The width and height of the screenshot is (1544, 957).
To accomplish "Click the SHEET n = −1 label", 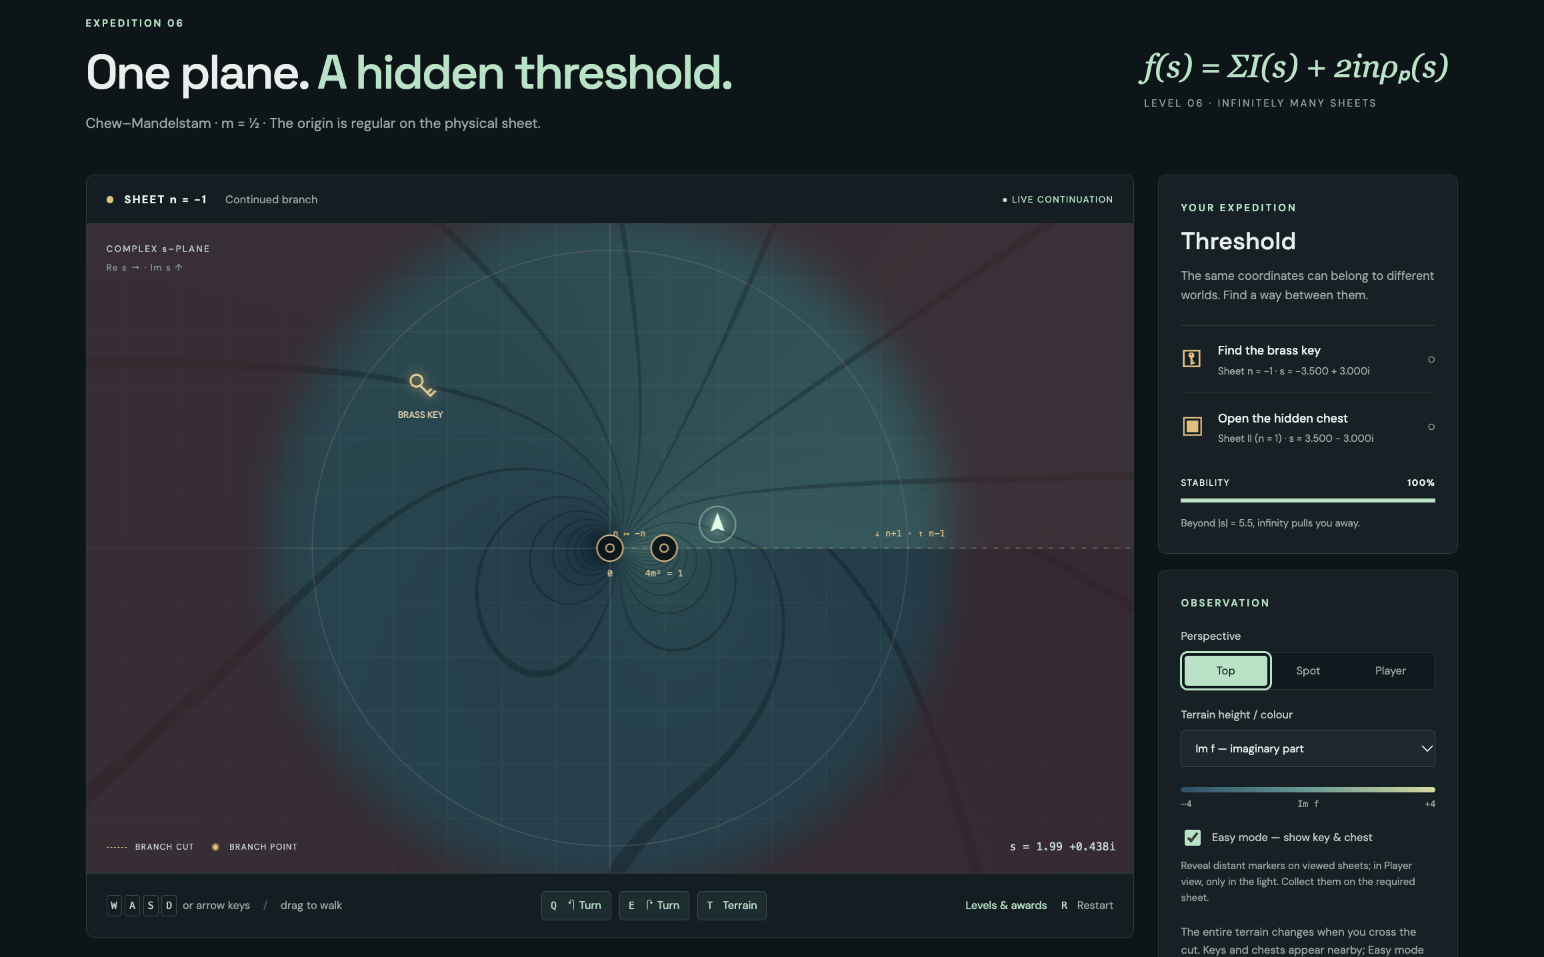I will (x=165, y=200).
